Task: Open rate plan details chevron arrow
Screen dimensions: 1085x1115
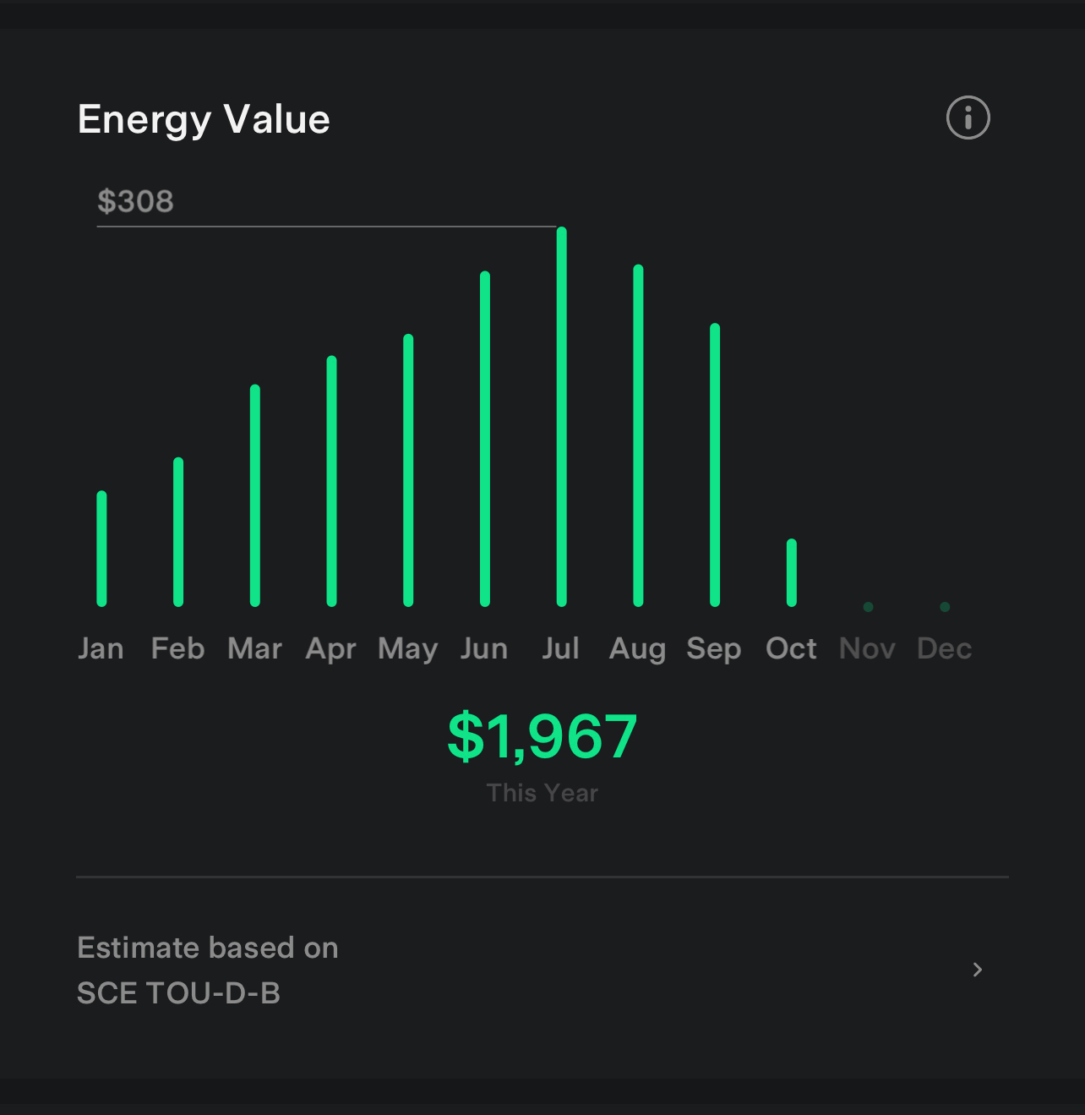Action: 978,970
